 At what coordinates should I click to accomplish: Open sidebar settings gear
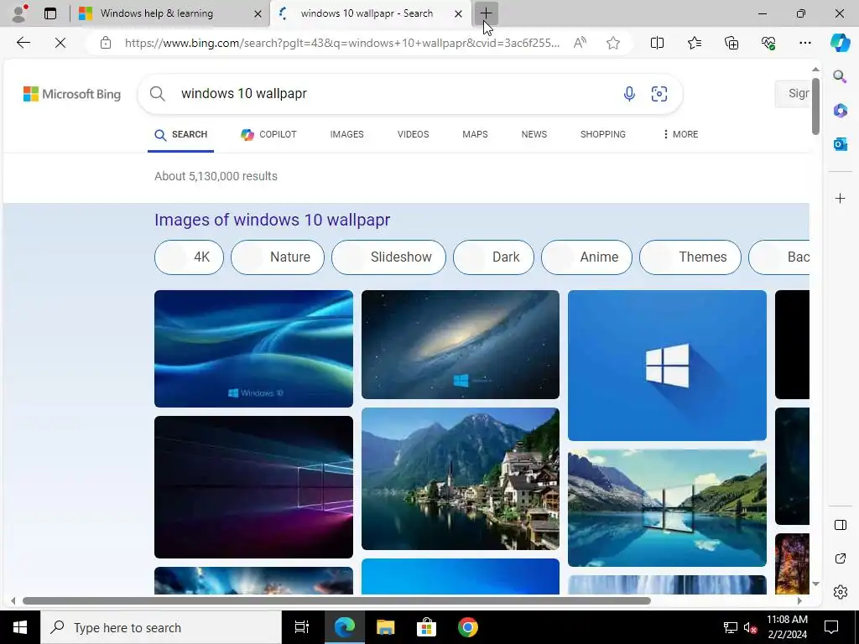840,592
